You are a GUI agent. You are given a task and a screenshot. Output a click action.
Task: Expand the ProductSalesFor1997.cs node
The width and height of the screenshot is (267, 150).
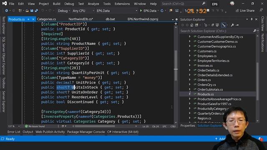tap(189, 104)
